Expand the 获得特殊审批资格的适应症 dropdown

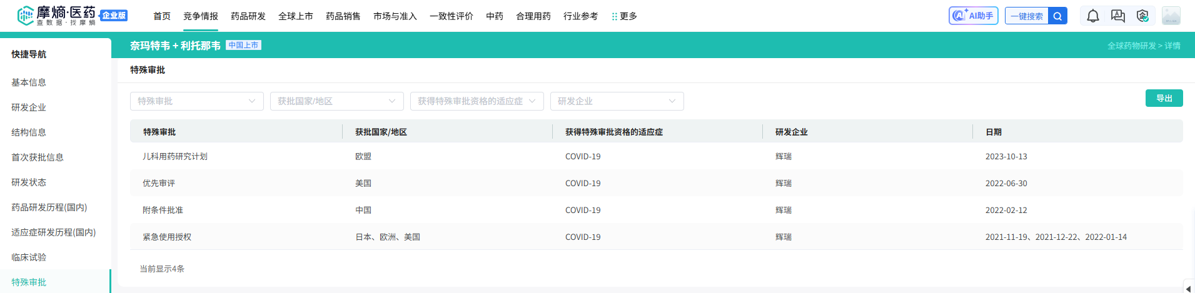(x=476, y=101)
